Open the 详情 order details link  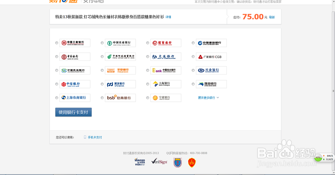pyautogui.click(x=169, y=17)
